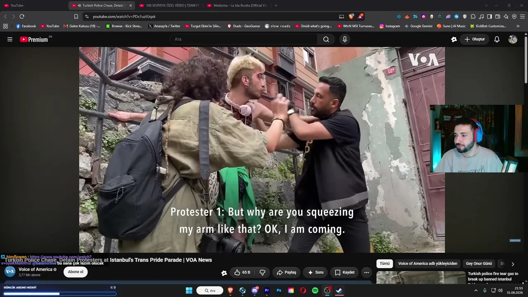Open the Brave Shields lion icon
Viewport: 528px width, 297px height.
click(351, 16)
